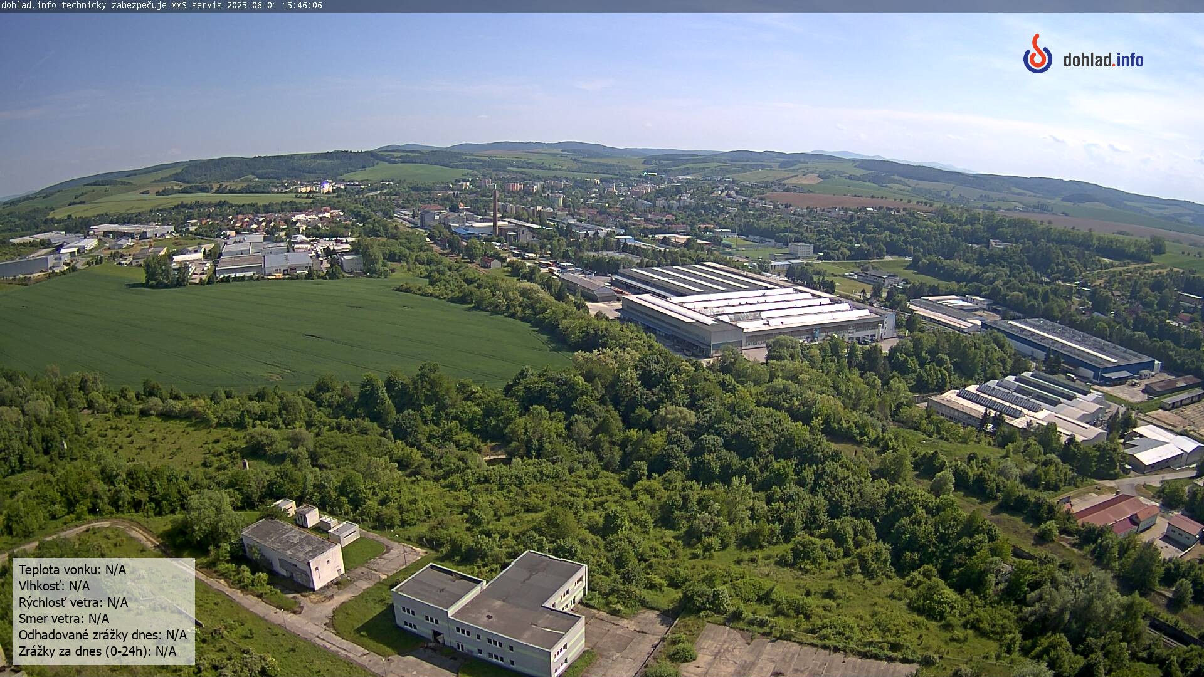Select the 'Vlhkosť: N/A' reading

coord(54,586)
